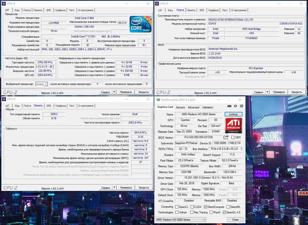The width and height of the screenshot is (308, 225).
Task: Click the x 21.0 ( 9 - 26 ) multiplier value
Action: (x=45, y=67)
